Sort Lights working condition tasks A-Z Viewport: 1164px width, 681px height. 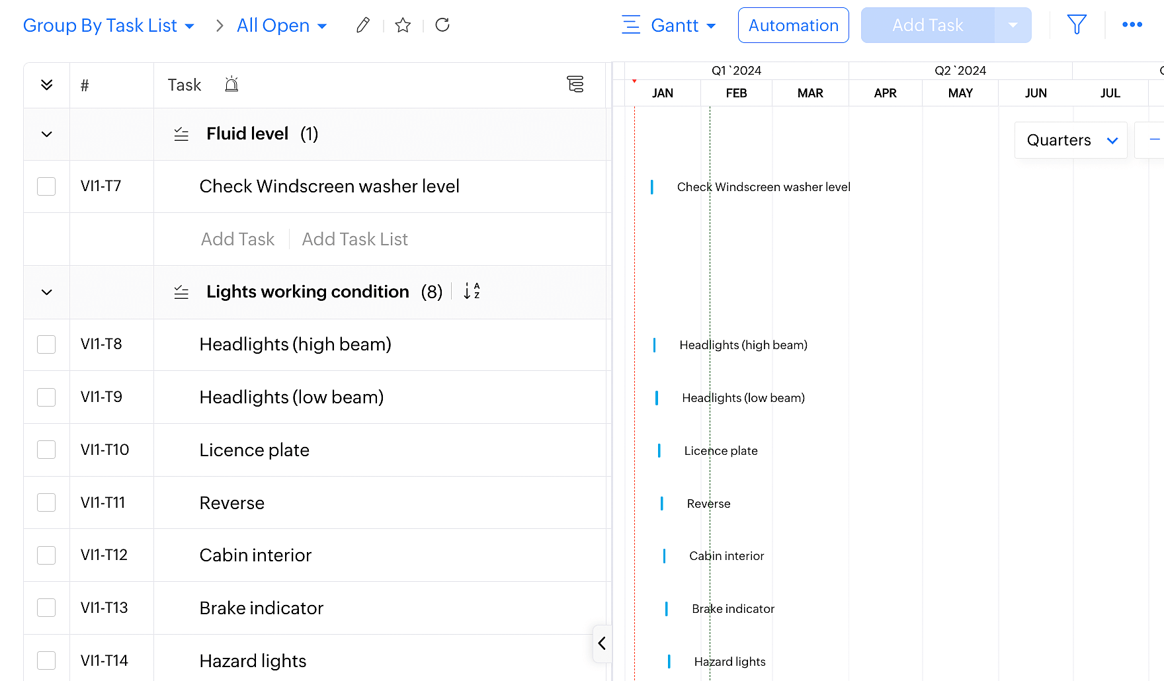point(472,291)
